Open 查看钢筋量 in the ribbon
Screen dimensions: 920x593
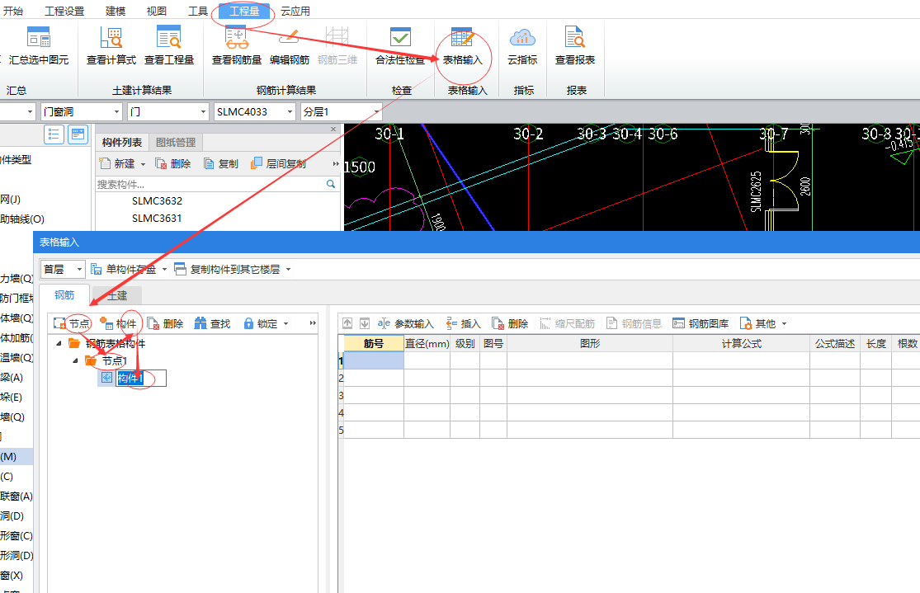pos(237,47)
